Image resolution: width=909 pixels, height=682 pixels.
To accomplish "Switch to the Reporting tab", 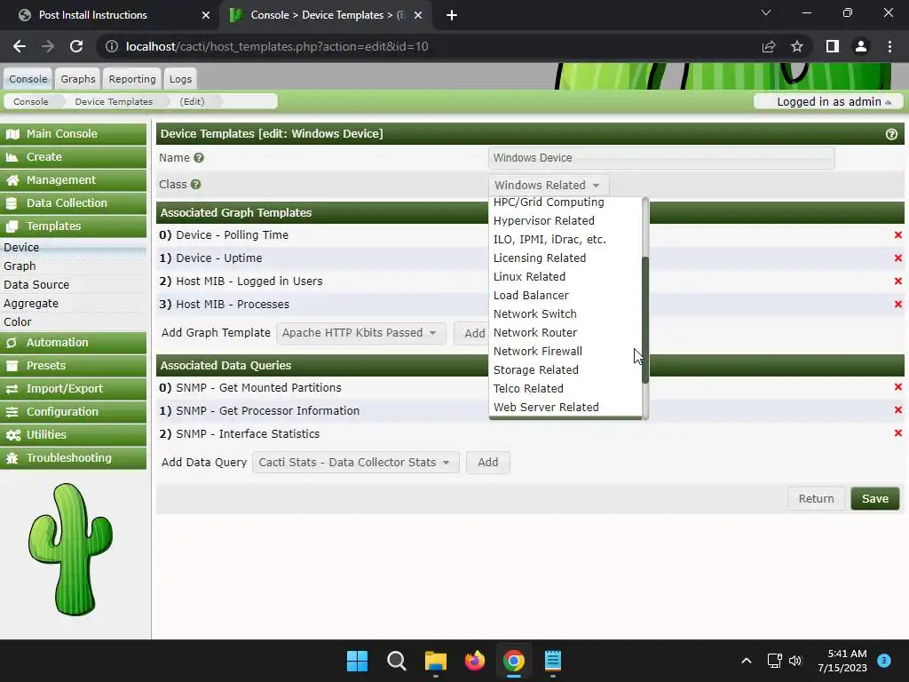I will [x=132, y=79].
